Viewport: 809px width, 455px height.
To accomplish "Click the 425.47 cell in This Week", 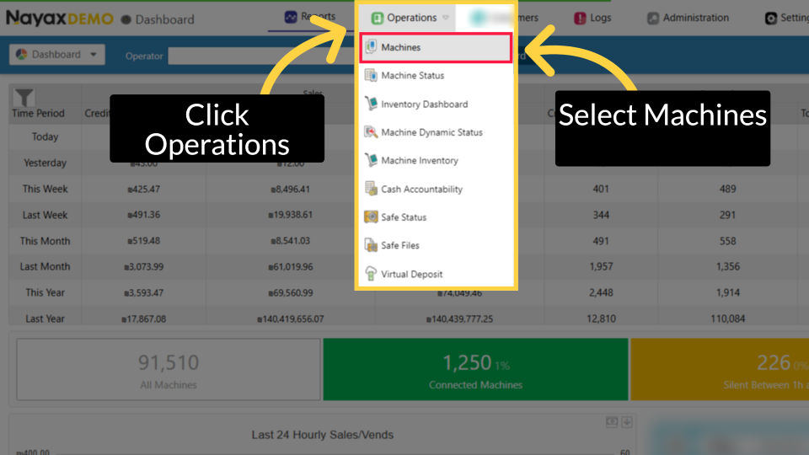I will tap(143, 190).
